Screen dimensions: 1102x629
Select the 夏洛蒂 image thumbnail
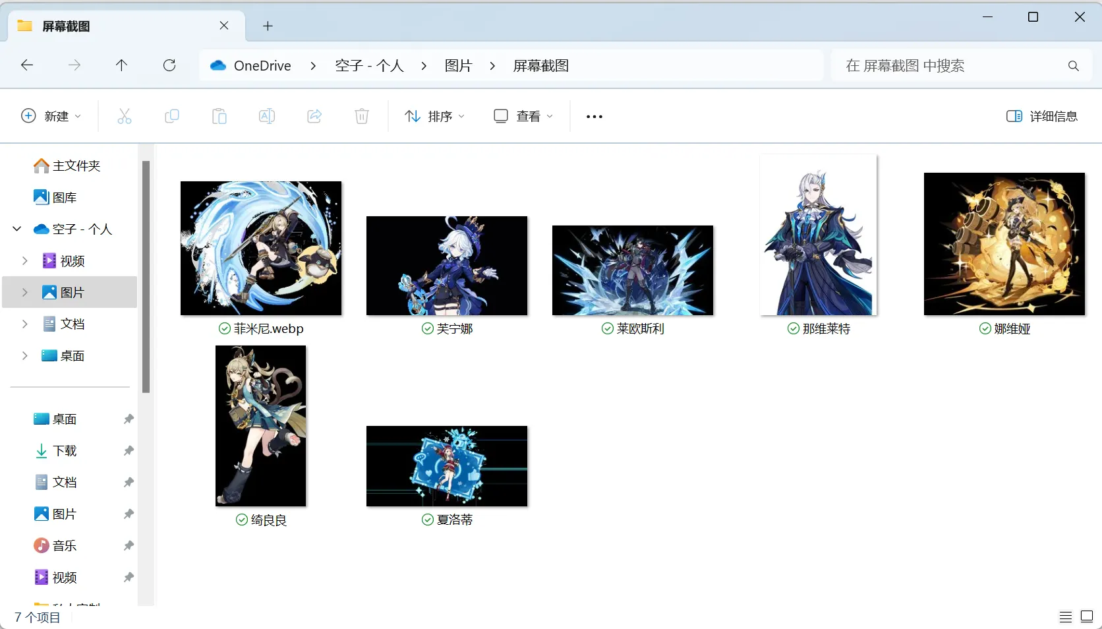[447, 466]
